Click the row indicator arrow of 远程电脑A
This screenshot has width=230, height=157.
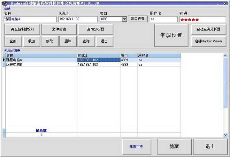pyautogui.click(x=4, y=60)
